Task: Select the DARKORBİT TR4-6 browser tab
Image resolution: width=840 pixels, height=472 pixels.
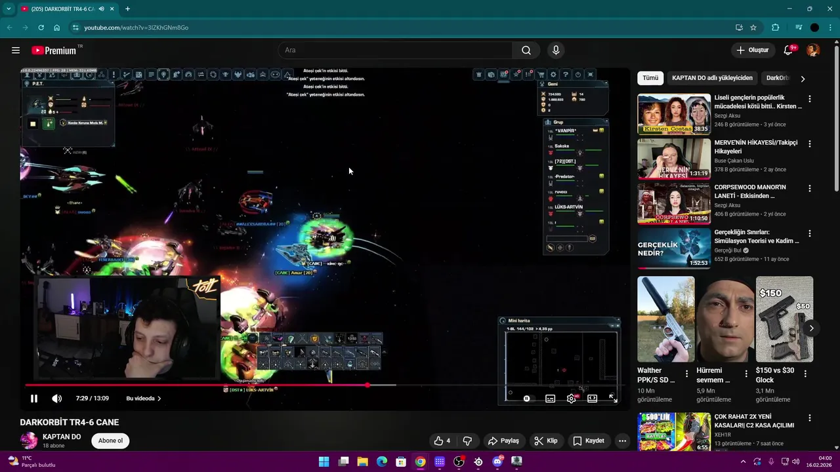Action: (x=66, y=9)
